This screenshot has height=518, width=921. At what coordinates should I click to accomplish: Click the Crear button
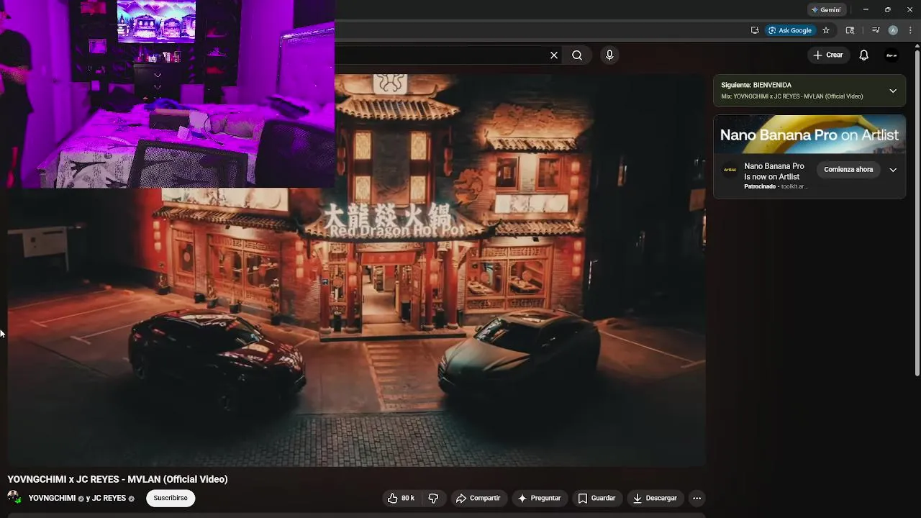(827, 55)
